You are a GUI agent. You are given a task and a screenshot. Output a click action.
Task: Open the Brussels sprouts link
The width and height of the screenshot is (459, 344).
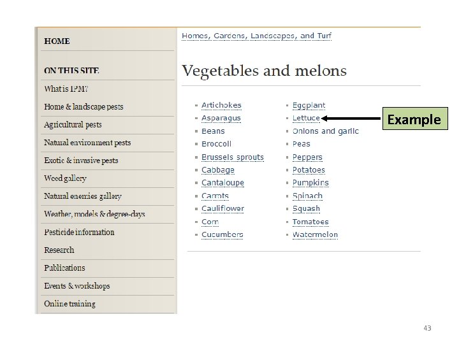pos(232,157)
